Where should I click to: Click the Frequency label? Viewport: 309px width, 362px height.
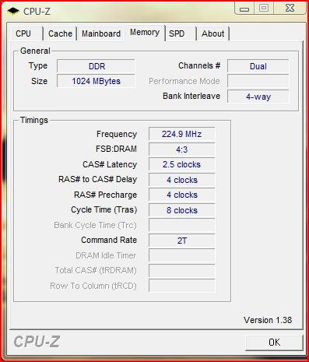117,134
